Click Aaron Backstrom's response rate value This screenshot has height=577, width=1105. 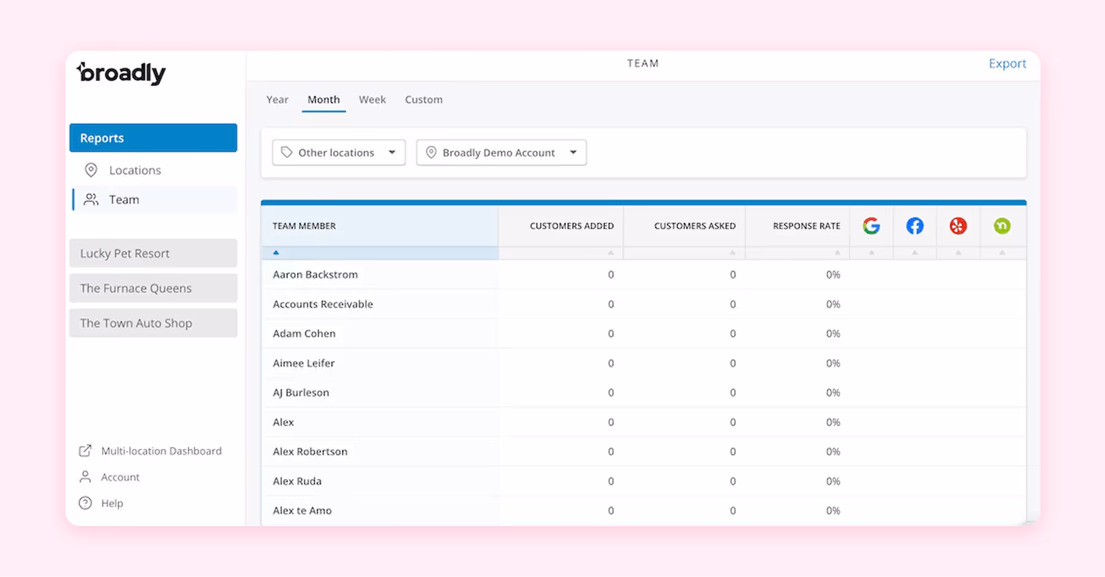pyautogui.click(x=833, y=275)
